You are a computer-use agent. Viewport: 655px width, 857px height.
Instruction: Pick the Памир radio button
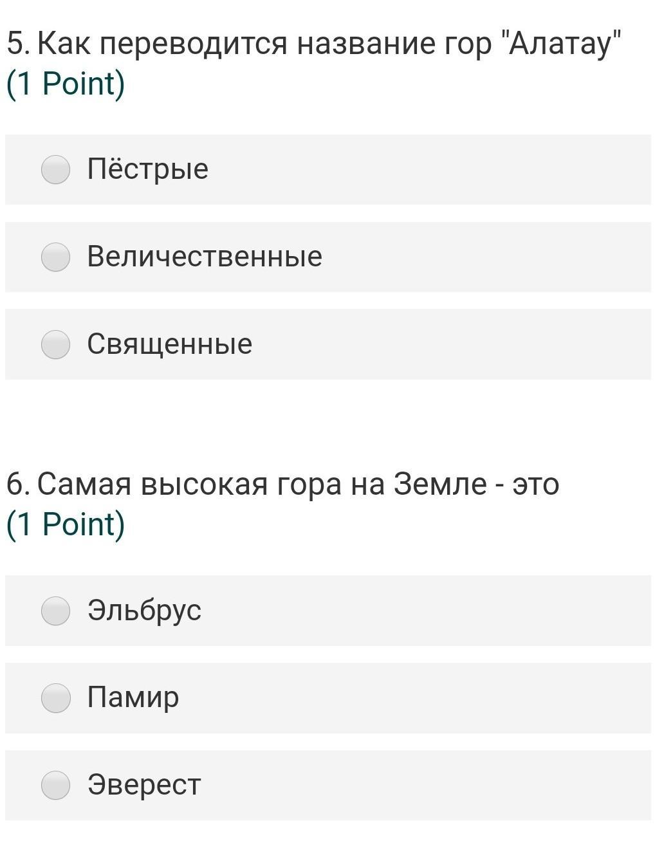coord(56,698)
